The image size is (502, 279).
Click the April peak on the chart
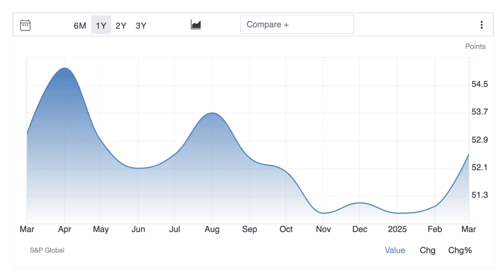64,68
